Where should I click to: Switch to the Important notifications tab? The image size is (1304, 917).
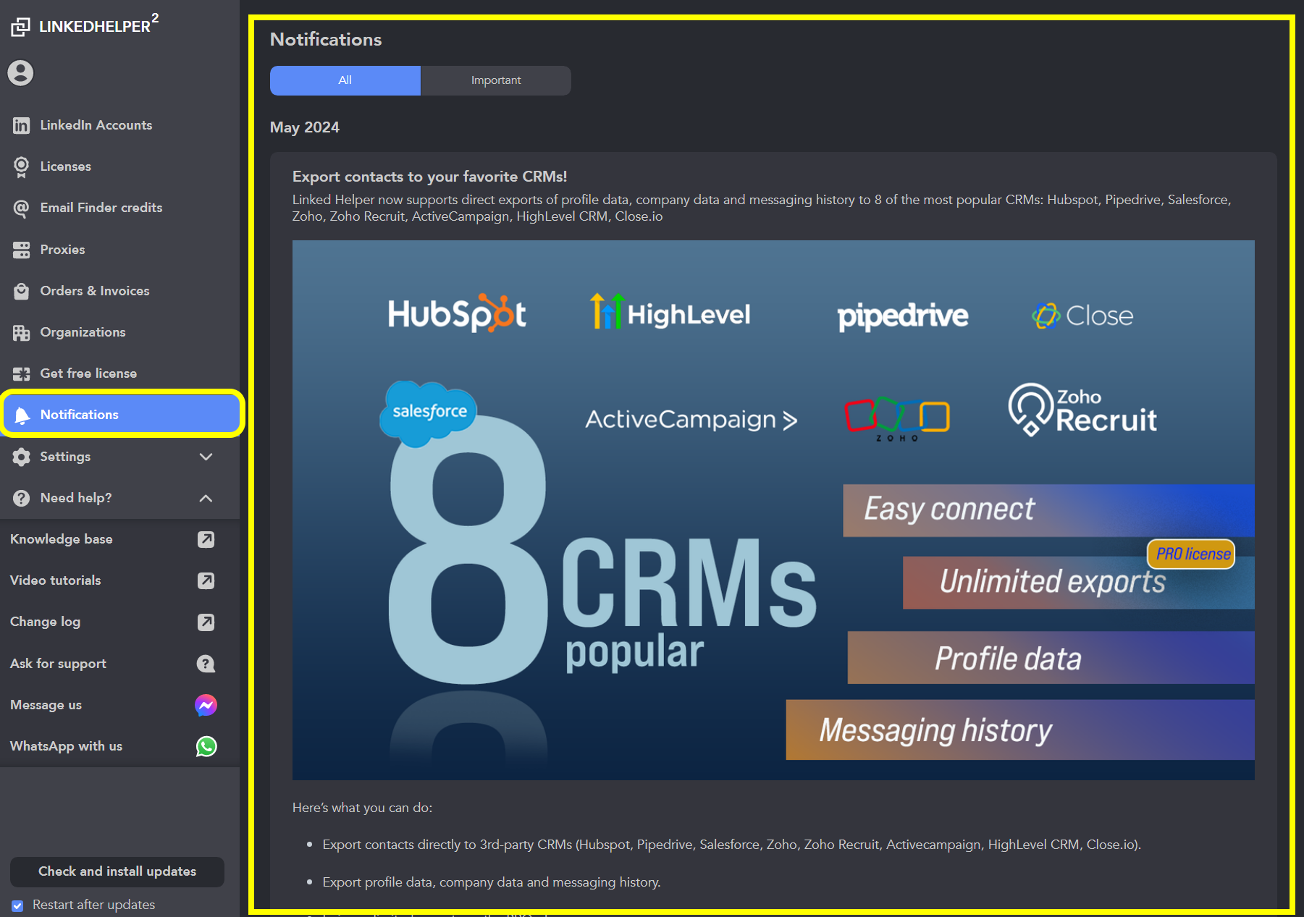coord(496,80)
